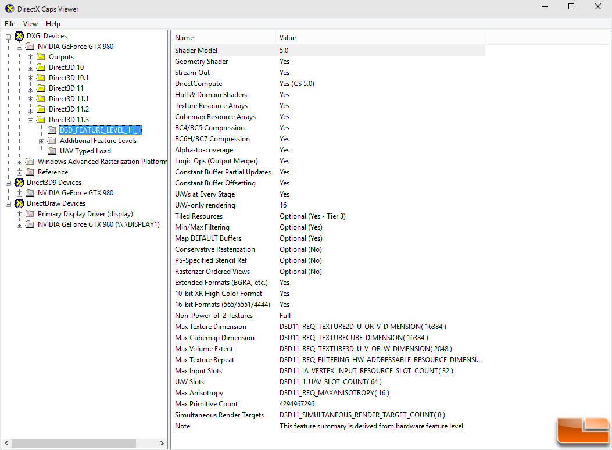The height and width of the screenshot is (450, 612).
Task: Select the Non-Power-of-2 Textures row
Action: [x=328, y=316]
